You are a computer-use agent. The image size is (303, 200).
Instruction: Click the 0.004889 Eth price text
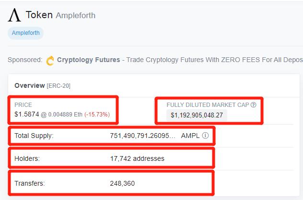pos(65,115)
